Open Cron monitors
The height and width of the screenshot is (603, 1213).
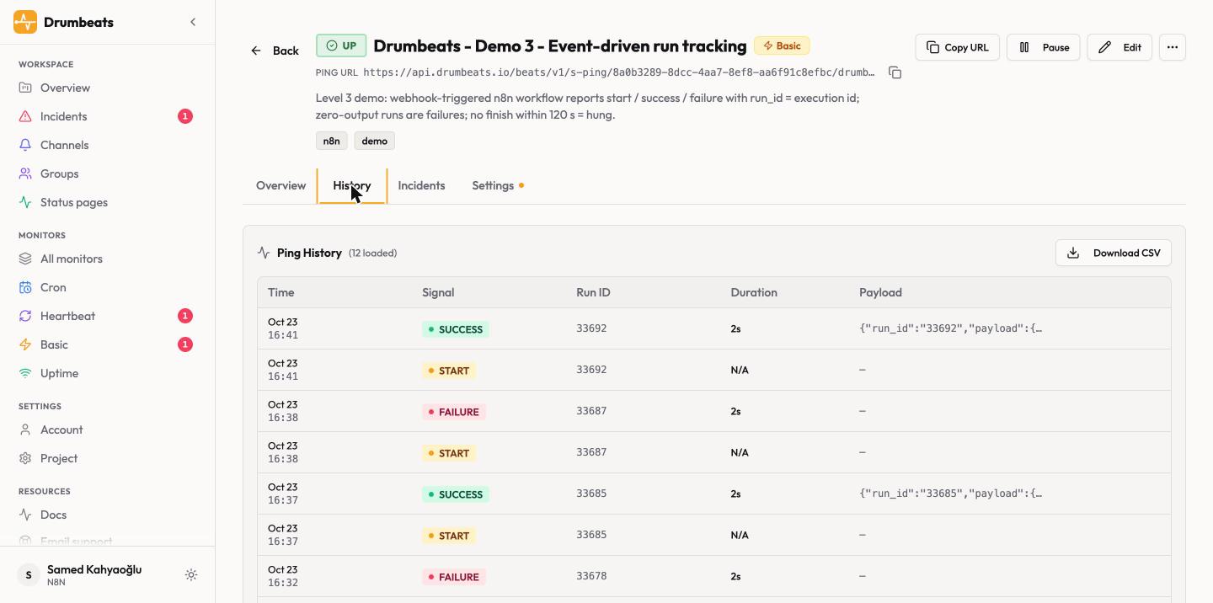click(x=53, y=287)
